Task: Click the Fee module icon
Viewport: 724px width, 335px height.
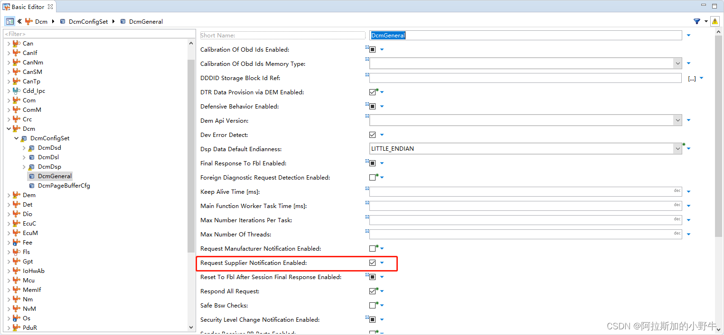Action: pyautogui.click(x=17, y=242)
